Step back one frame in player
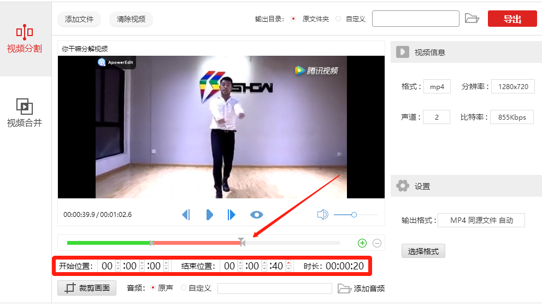This screenshot has width=542, height=306. [186, 215]
